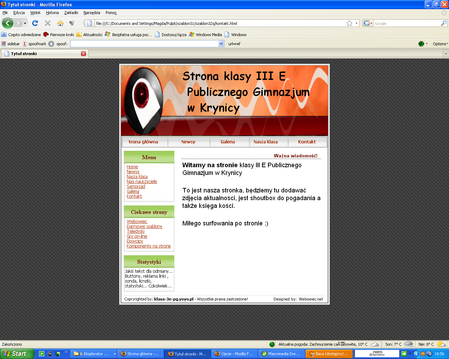Image resolution: width=449 pixels, height=359 pixels.
Task: Open the Narzędzia menu
Action: pos(92,13)
